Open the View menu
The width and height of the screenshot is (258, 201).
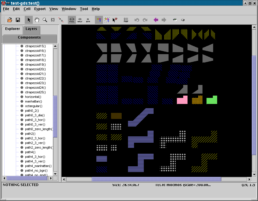[53, 9]
